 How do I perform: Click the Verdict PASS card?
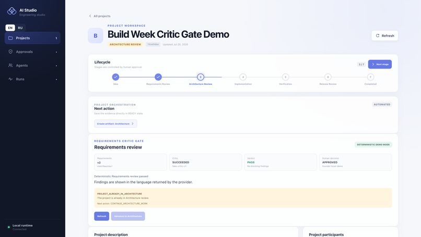click(x=280, y=162)
